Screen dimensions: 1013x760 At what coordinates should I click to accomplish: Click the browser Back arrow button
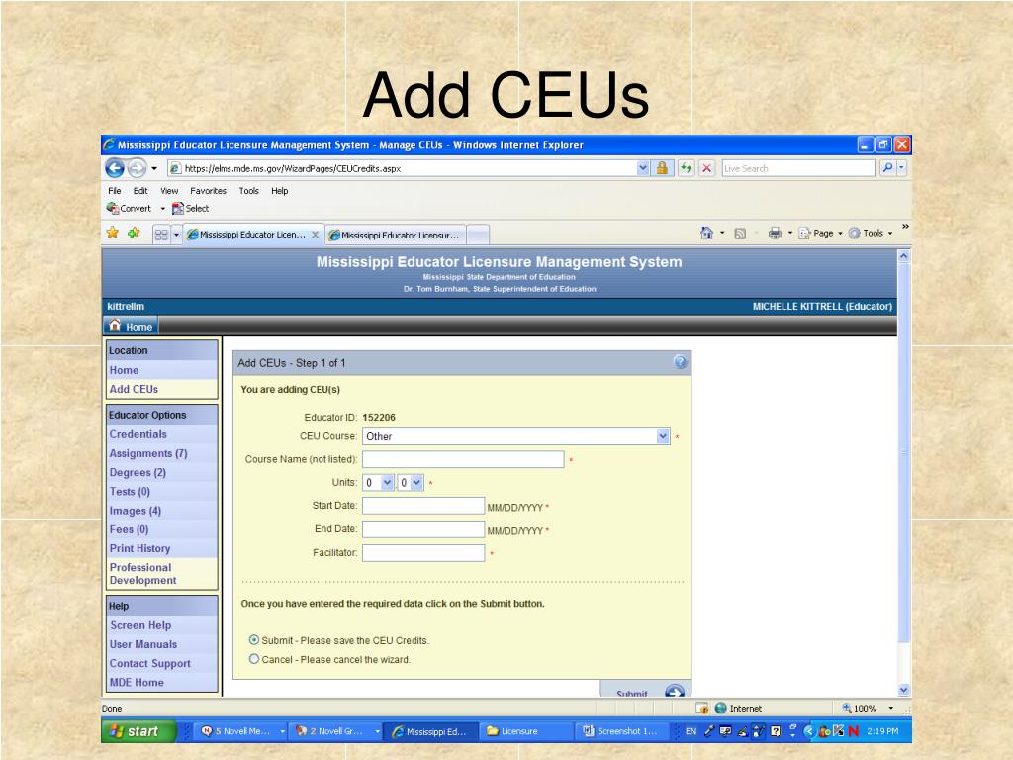pos(115,168)
